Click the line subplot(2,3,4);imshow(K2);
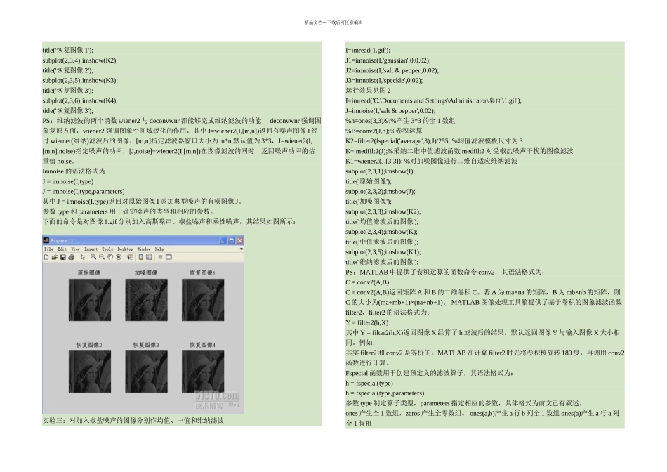Viewport: 667px width, 472px height. 80,60
